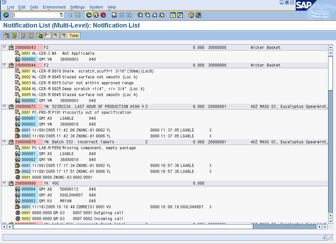Click the gear icon on the ZNONC-03 row
Screen dimensions: 336x244
click(18, 177)
